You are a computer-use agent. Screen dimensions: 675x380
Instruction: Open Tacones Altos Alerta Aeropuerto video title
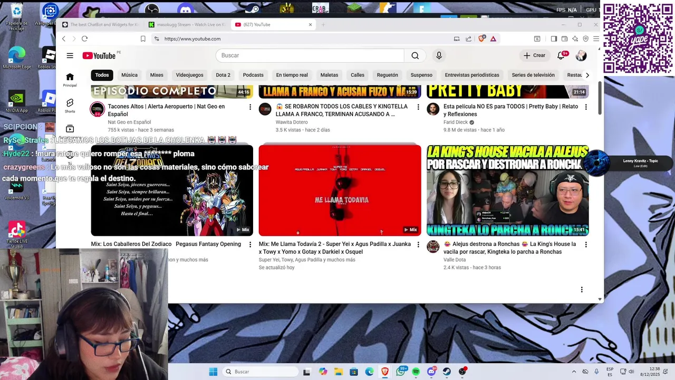(166, 110)
